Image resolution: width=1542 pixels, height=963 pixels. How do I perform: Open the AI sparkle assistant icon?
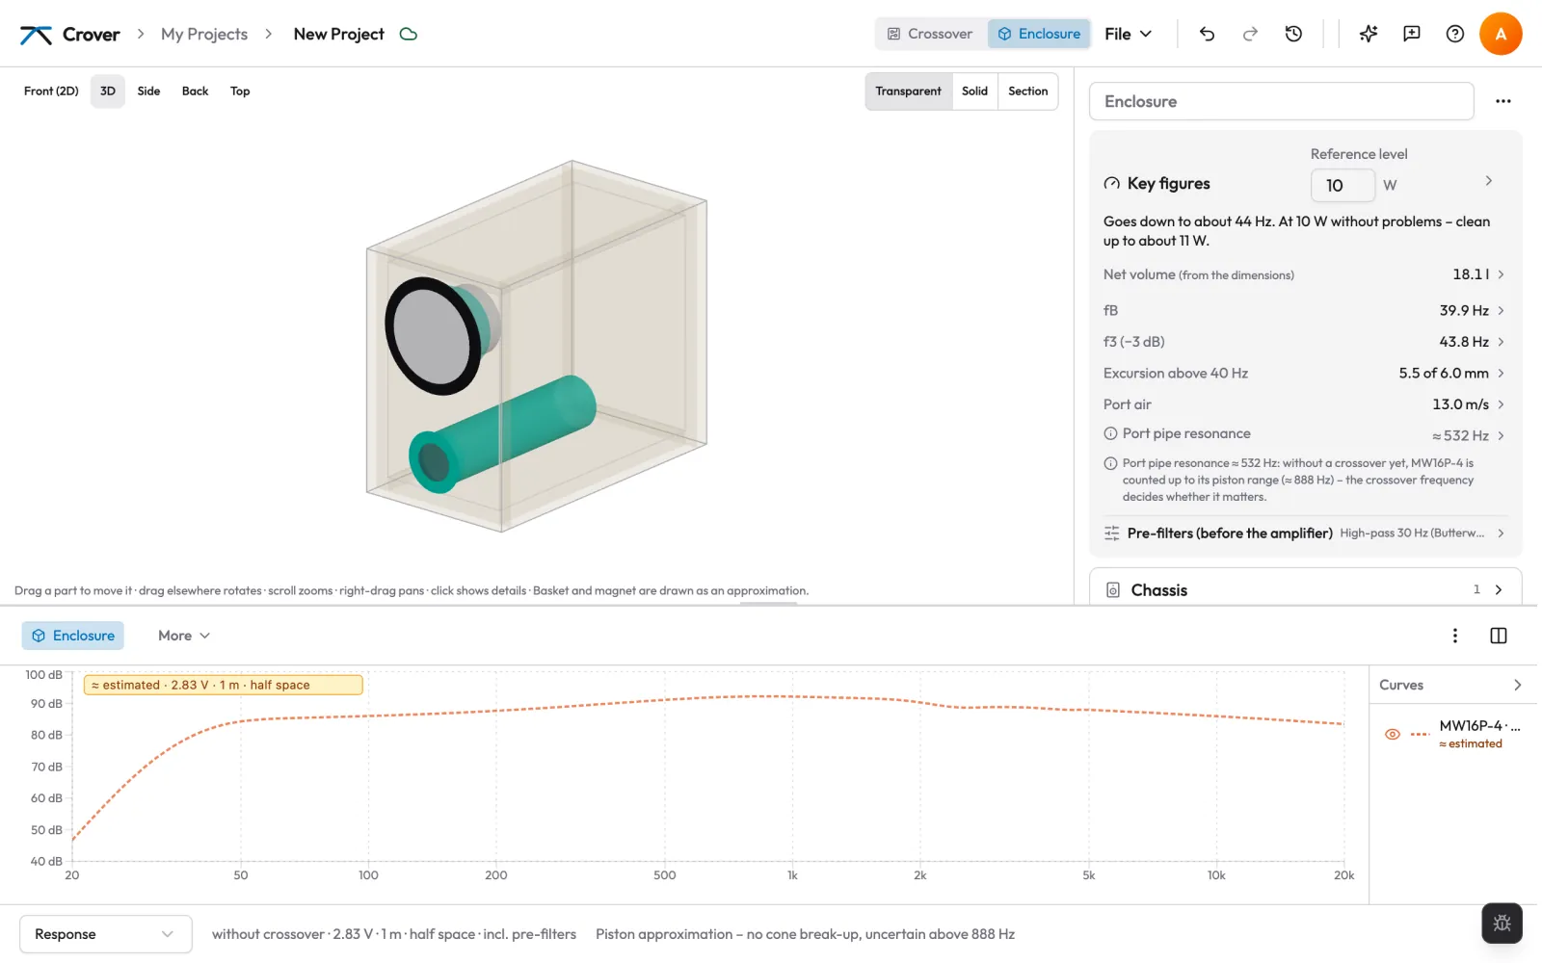tap(1369, 34)
